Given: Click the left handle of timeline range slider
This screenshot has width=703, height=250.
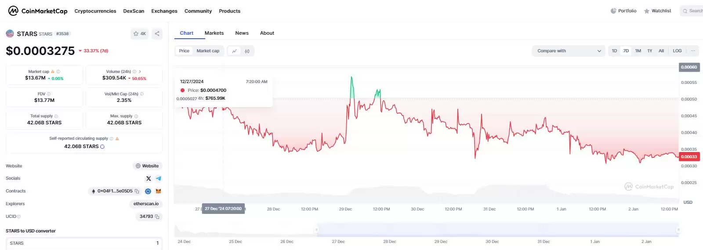Looking at the screenshot, I should point(316,230).
